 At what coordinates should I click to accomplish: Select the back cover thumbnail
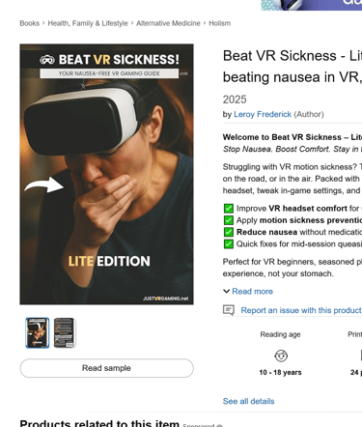tap(65, 333)
